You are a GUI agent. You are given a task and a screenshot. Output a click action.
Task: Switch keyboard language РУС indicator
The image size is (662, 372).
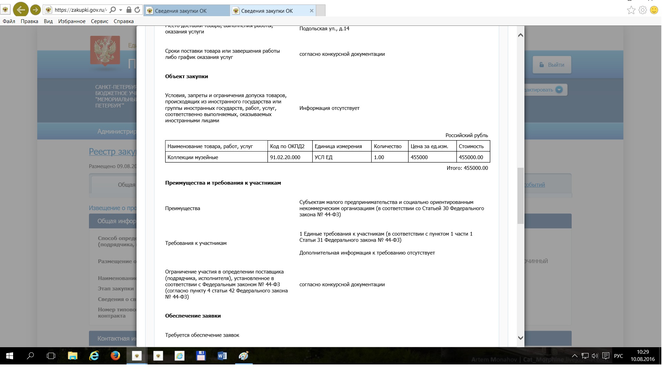pyautogui.click(x=619, y=356)
